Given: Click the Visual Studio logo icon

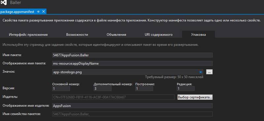Looking at the screenshot, I should (x=4, y=3).
